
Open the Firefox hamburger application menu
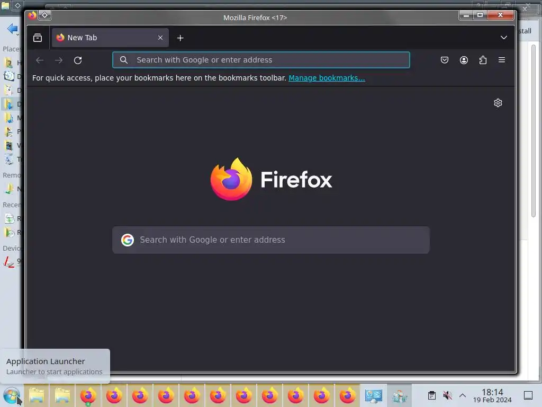point(502,60)
